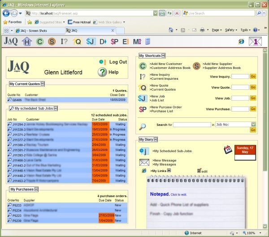The width and height of the screenshot is (269, 237).
Task: Click the Go button under search dropdown
Action: [253, 130]
